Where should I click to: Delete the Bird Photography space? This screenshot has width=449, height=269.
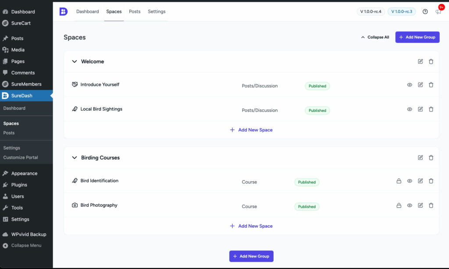[x=431, y=205]
